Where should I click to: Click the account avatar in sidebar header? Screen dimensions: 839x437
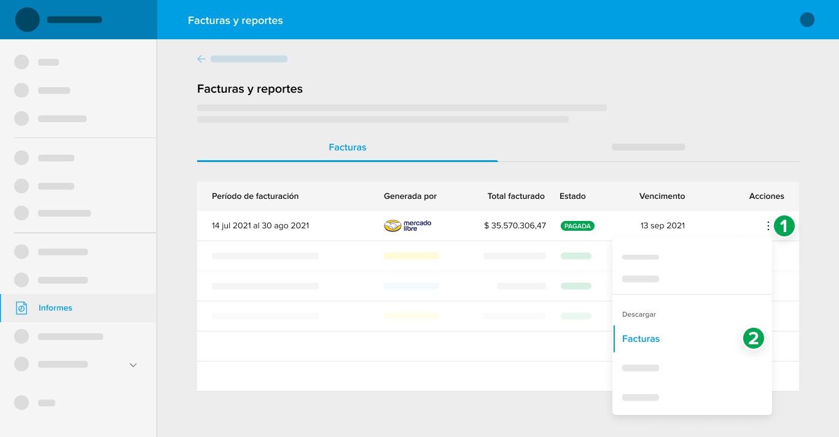(28, 20)
